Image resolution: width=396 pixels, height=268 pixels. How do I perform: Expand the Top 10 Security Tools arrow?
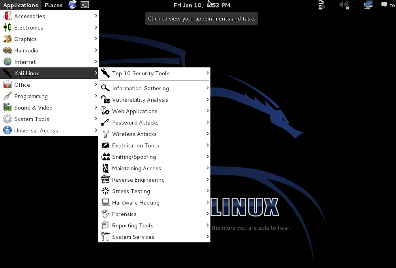(207, 73)
